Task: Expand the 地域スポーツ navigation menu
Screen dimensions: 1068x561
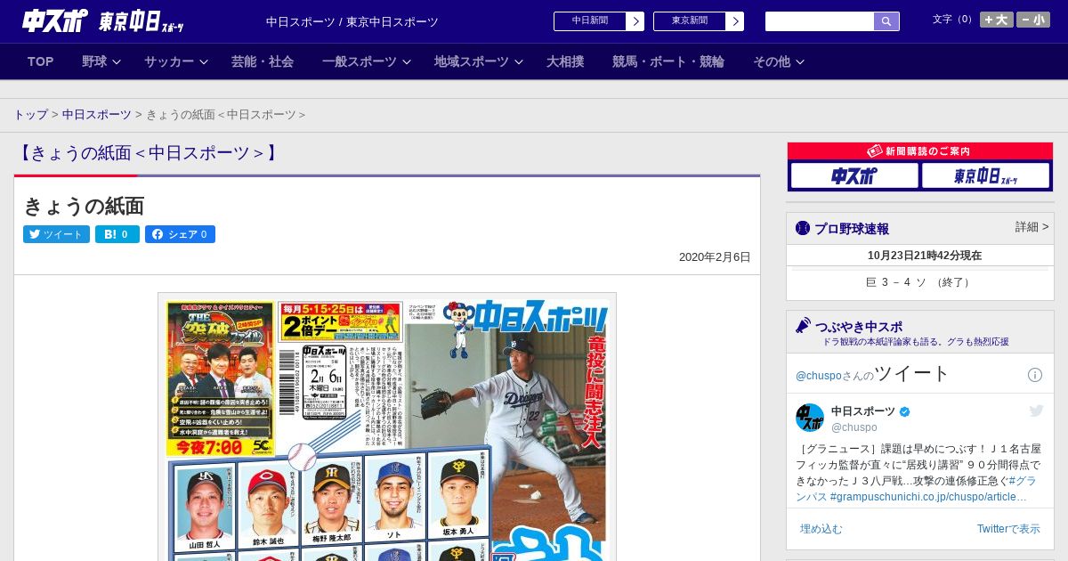Action: click(x=479, y=61)
